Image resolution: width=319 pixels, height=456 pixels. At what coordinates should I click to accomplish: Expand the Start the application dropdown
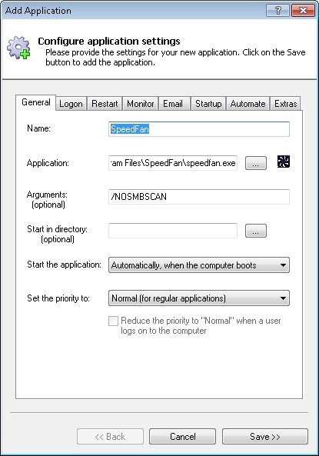pos(199,265)
